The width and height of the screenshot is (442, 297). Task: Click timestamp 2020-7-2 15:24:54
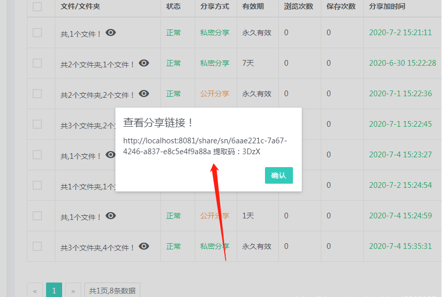[x=400, y=185]
